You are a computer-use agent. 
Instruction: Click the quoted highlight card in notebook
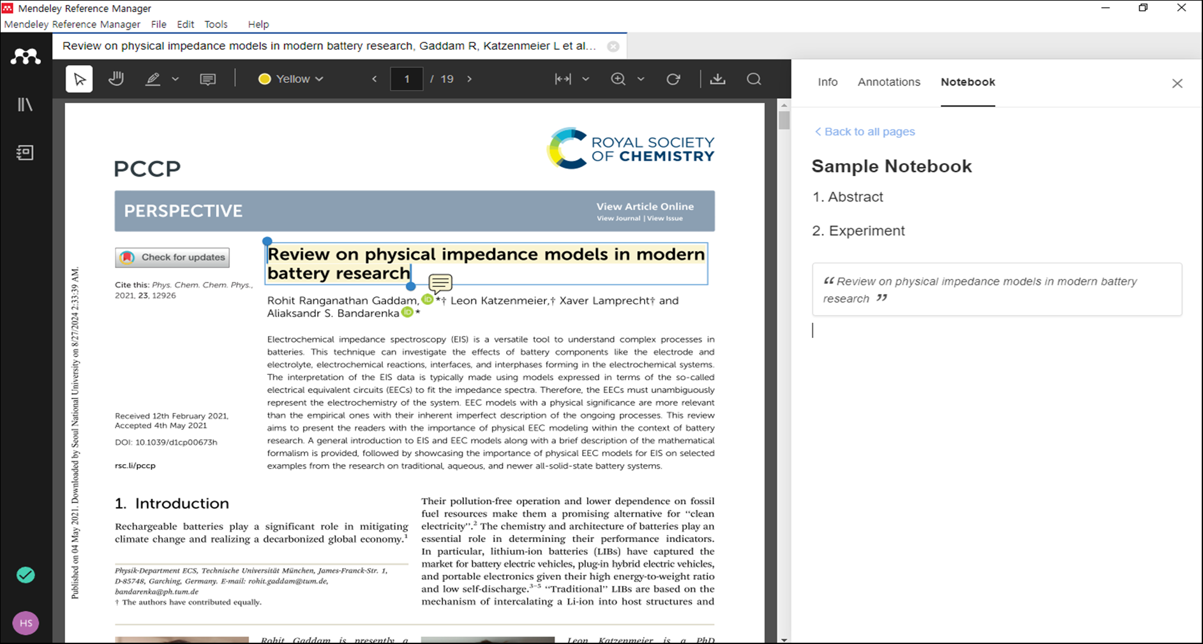click(997, 289)
